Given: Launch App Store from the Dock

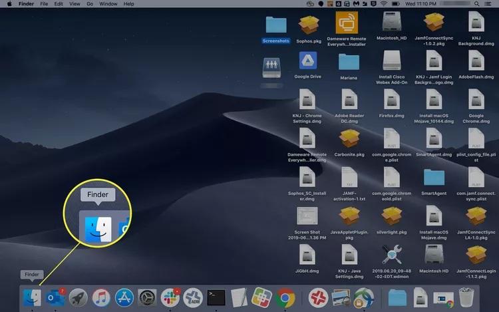Looking at the screenshot, I should [124, 297].
